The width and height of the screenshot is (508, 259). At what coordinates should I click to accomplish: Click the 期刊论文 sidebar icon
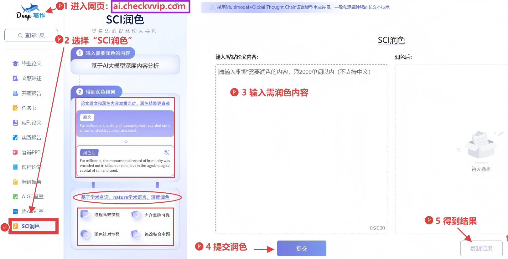[15, 123]
